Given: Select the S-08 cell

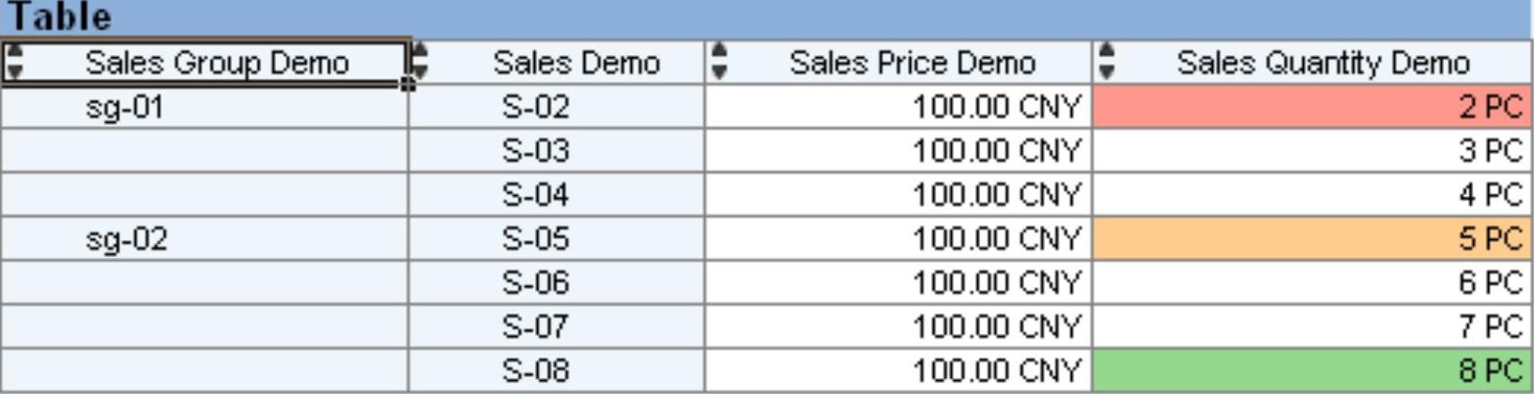Looking at the screenshot, I should pos(535,371).
